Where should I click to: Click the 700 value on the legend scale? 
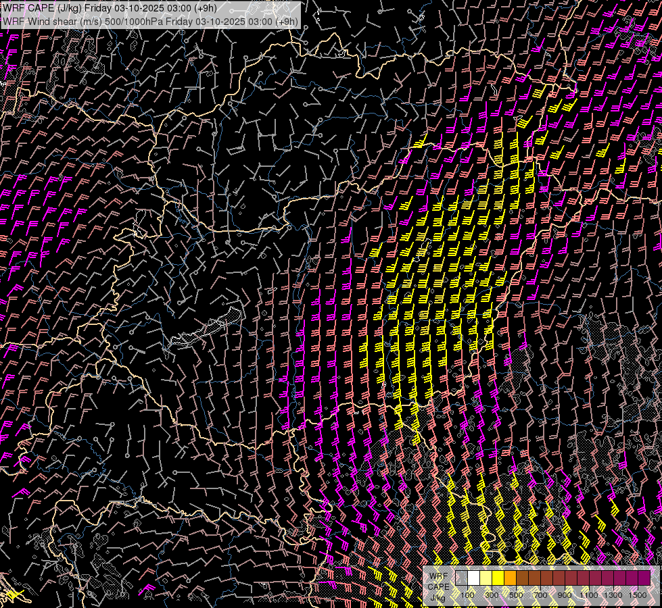point(540,595)
